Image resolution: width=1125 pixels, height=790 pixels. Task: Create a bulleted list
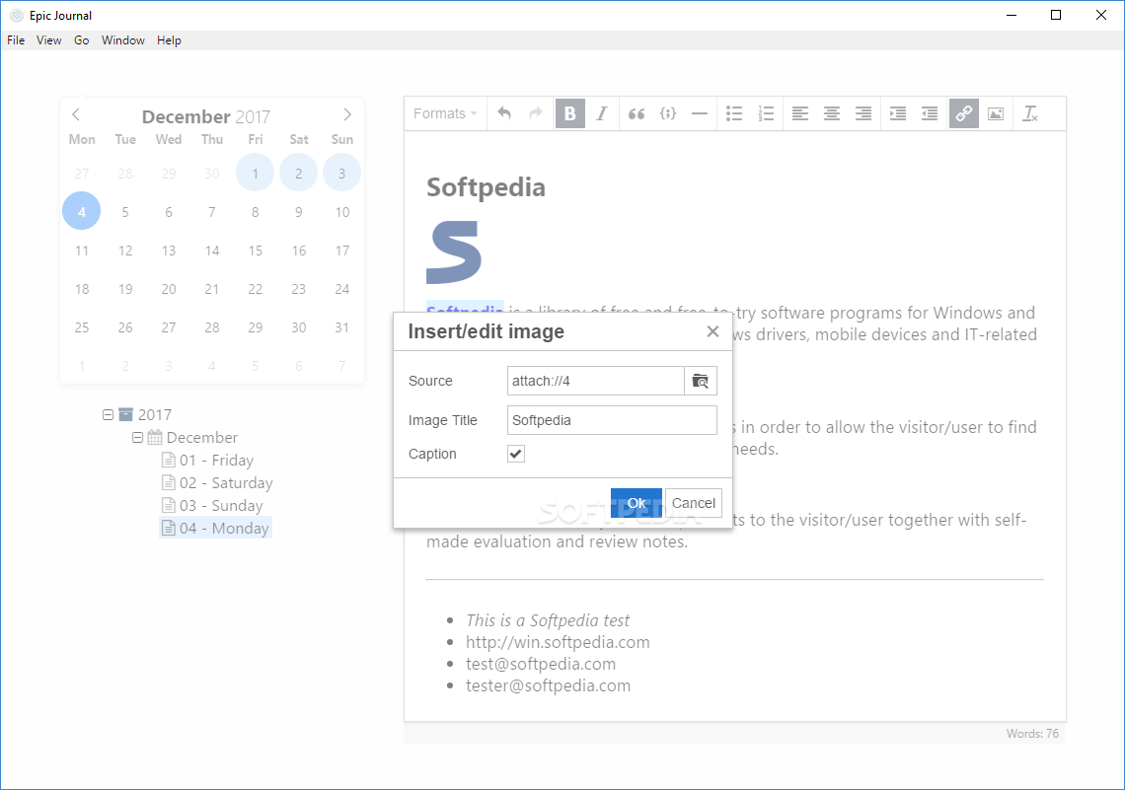pos(734,113)
